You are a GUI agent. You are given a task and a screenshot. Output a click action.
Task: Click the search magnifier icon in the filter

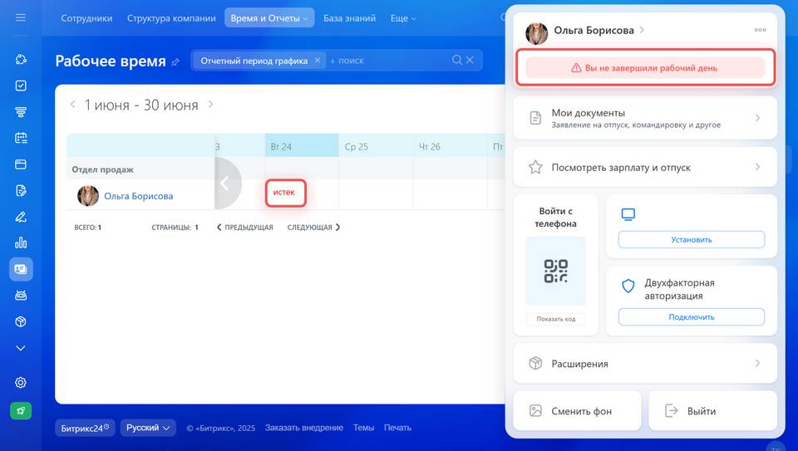(x=457, y=60)
